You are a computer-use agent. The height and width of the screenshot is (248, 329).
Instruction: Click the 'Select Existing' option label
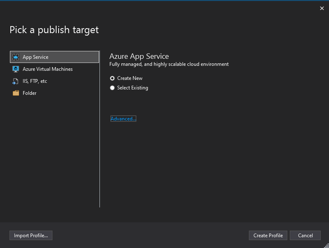tap(133, 88)
